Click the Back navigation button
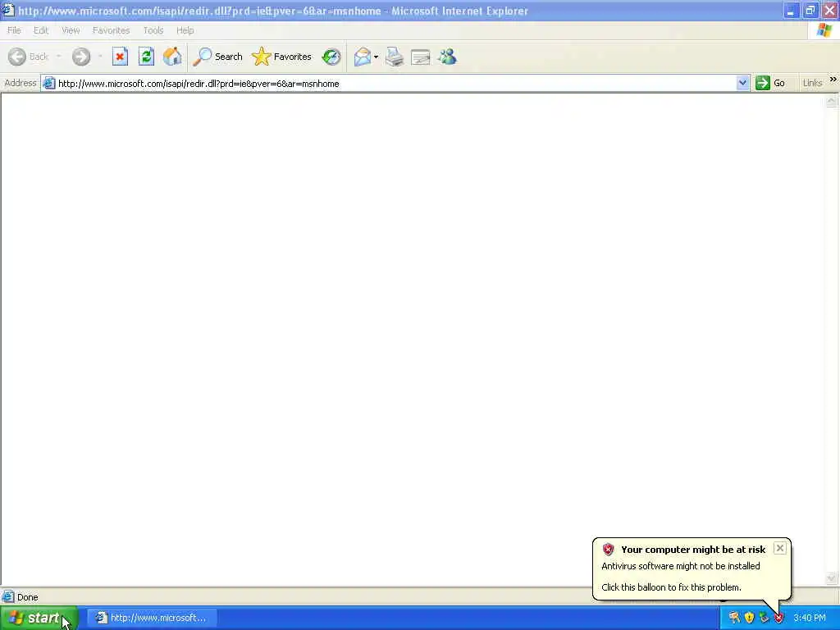 (29, 57)
